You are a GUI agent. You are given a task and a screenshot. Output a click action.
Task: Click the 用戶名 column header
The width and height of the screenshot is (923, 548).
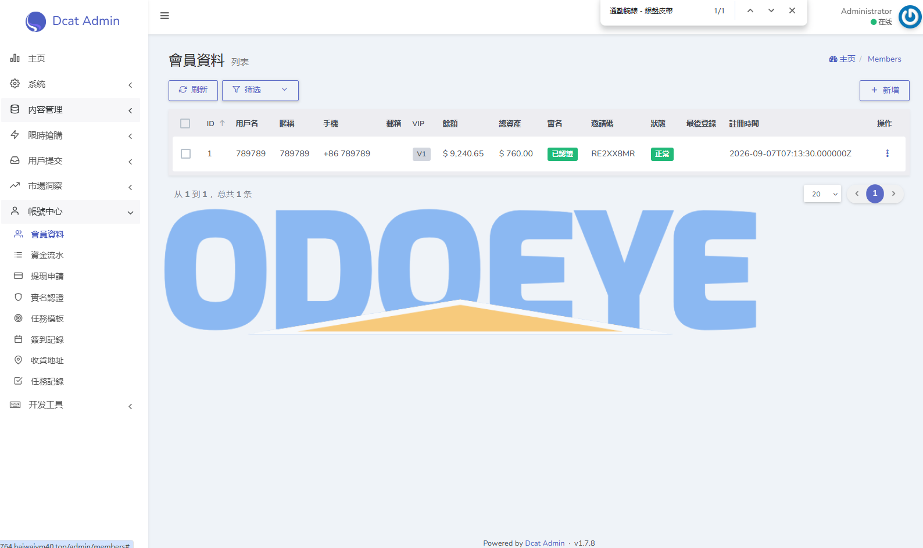[247, 124]
